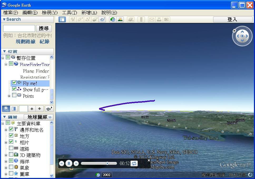255x179 pixels.
Task: Collapse the PlaneFinderTour tree node
Action: coord(6,64)
